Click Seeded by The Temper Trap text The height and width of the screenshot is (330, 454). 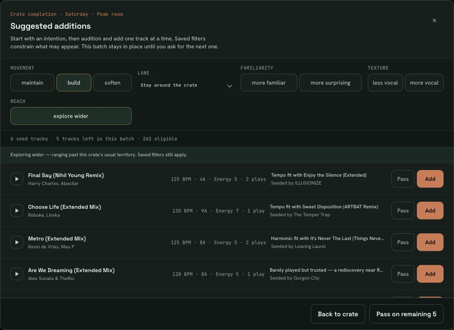300,215
